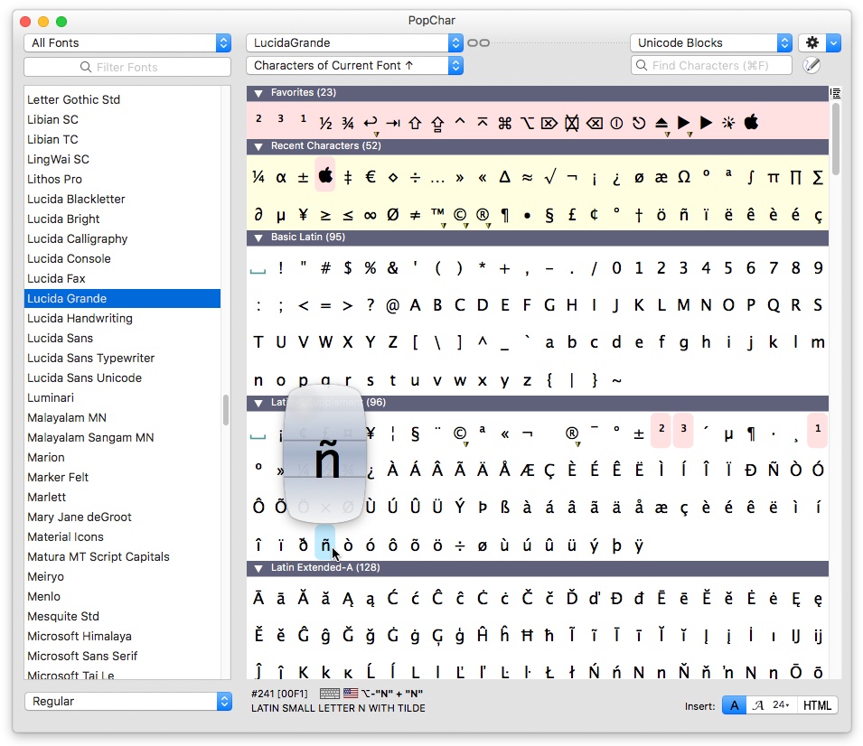The width and height of the screenshot is (863, 746).
Task: Open the Regular font style dropdown
Action: coord(127,701)
